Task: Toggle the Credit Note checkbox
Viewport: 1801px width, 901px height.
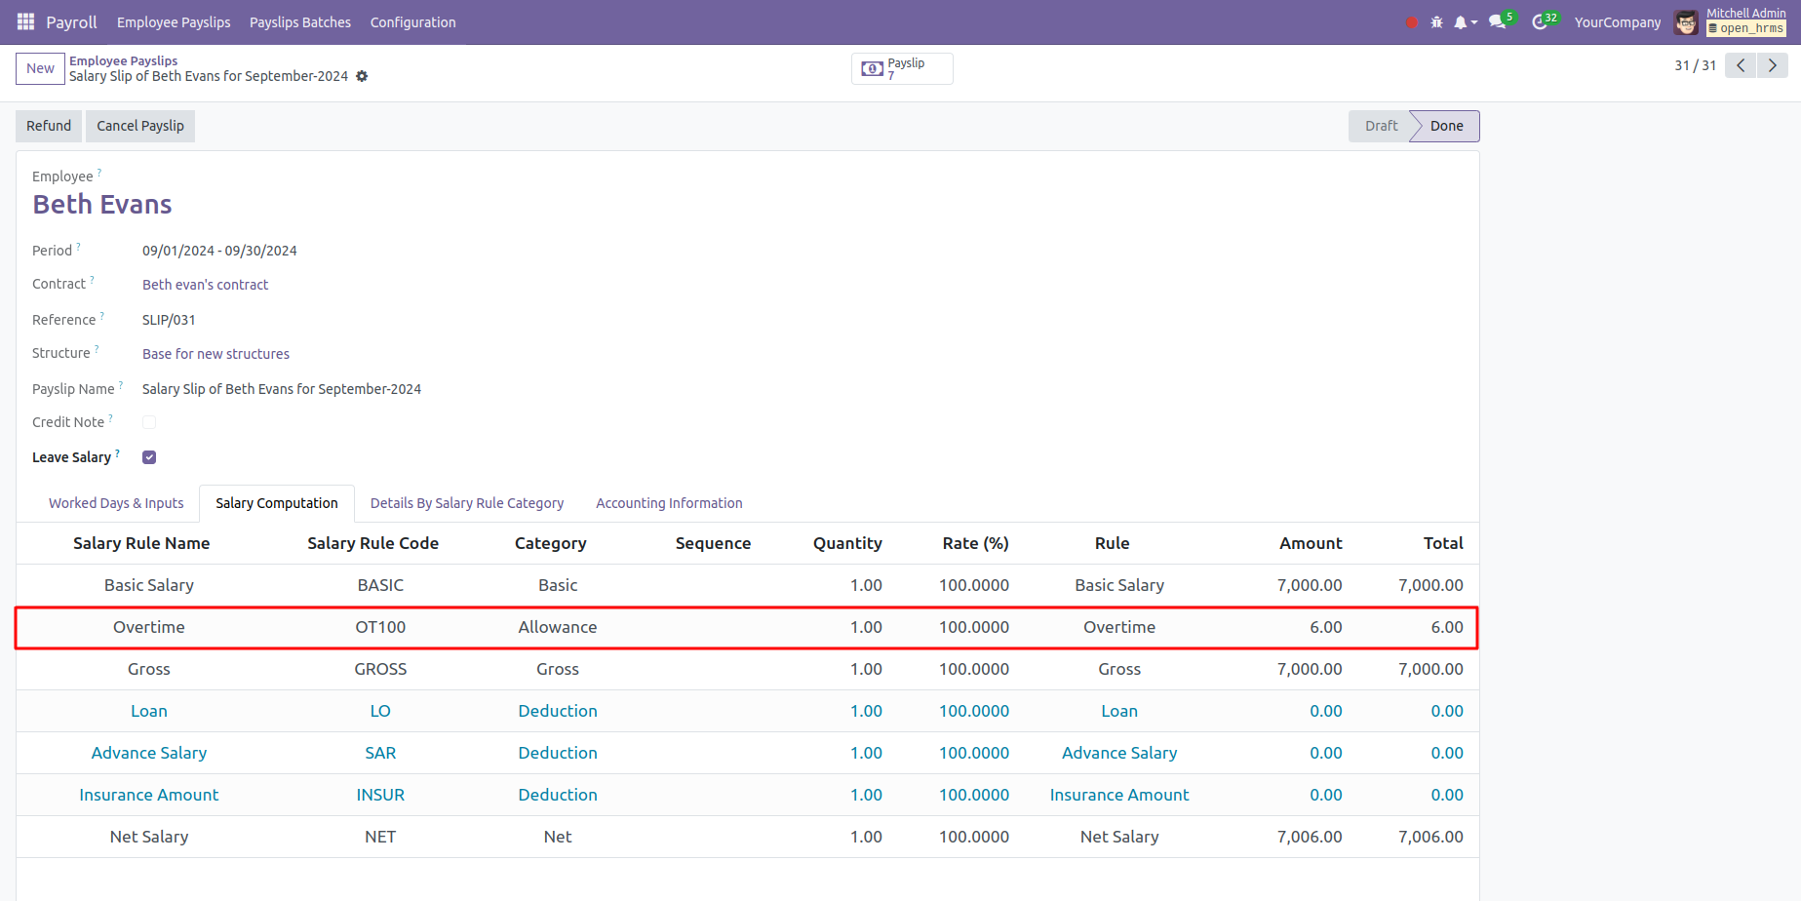Action: click(x=149, y=422)
